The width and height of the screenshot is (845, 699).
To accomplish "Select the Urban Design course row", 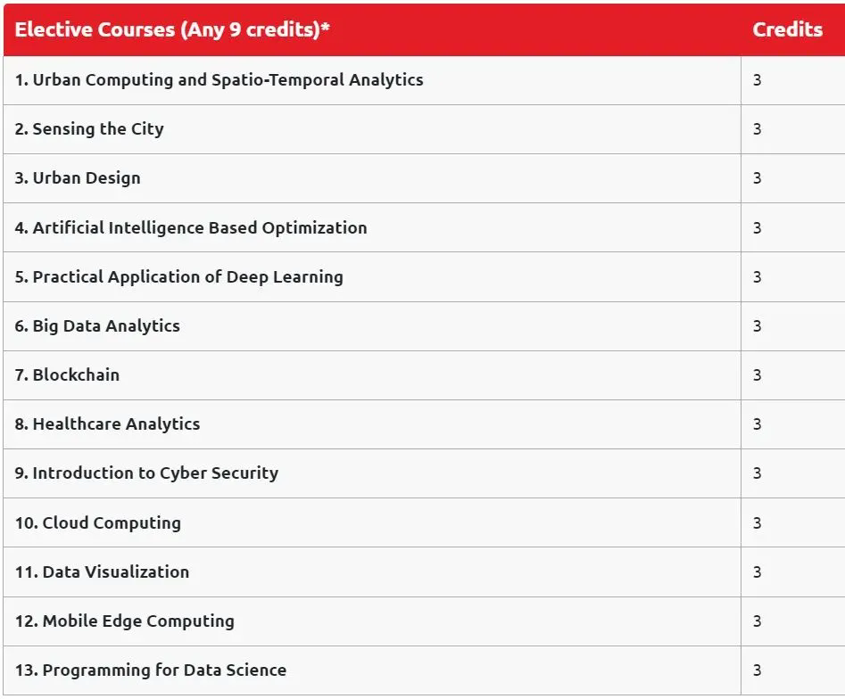I will (x=78, y=178).
